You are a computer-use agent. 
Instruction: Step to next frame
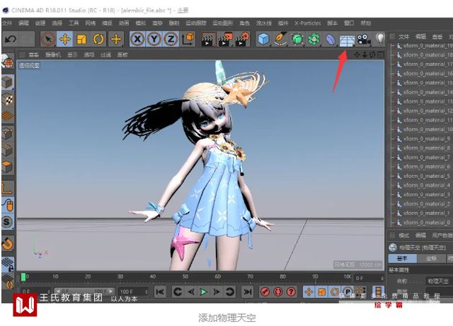pyautogui.click(x=217, y=292)
